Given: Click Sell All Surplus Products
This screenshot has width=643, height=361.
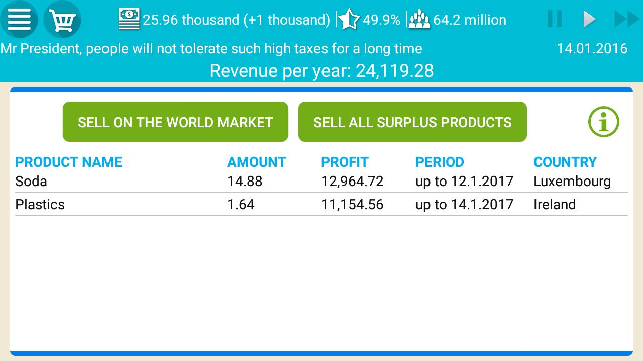Looking at the screenshot, I should tap(412, 122).
